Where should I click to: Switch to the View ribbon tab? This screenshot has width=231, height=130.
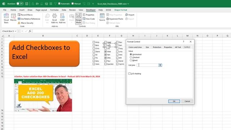(81, 10)
